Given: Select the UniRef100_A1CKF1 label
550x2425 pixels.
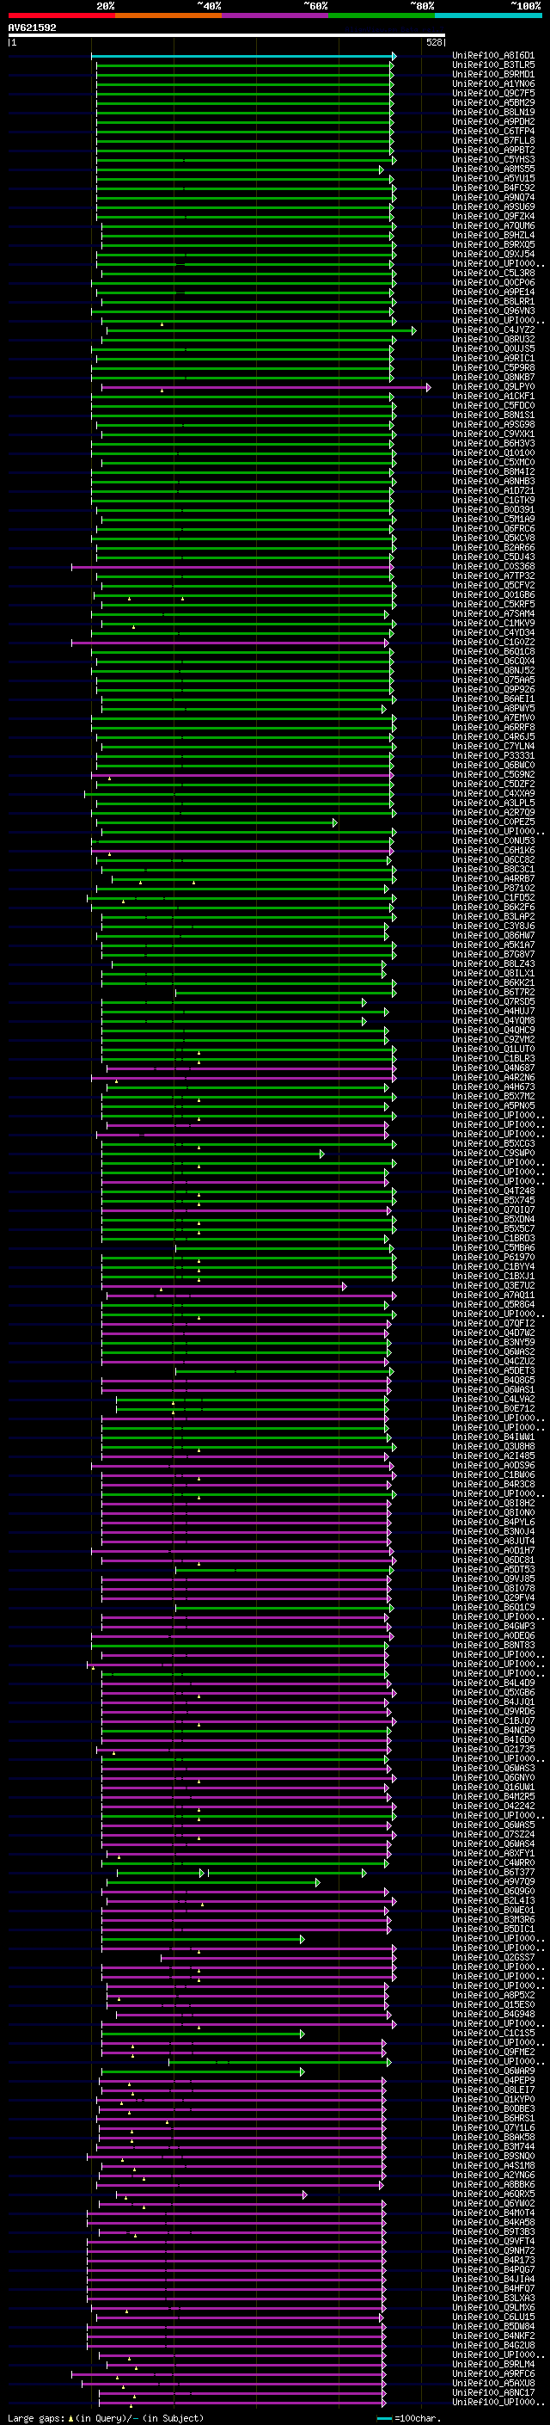Looking at the screenshot, I should click(493, 397).
